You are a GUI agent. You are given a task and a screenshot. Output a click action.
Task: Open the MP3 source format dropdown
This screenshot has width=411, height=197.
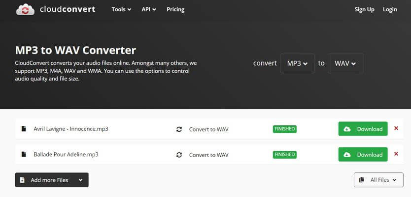coord(297,63)
